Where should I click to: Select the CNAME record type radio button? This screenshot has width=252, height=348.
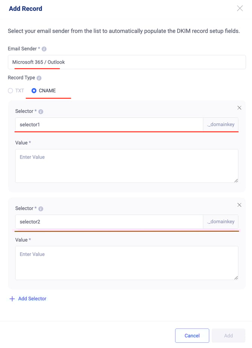coord(34,90)
